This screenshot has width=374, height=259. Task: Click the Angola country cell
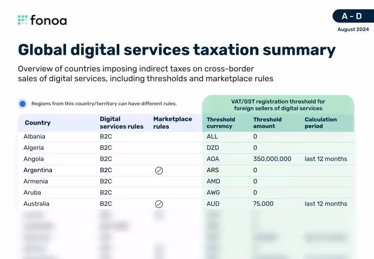point(33,159)
